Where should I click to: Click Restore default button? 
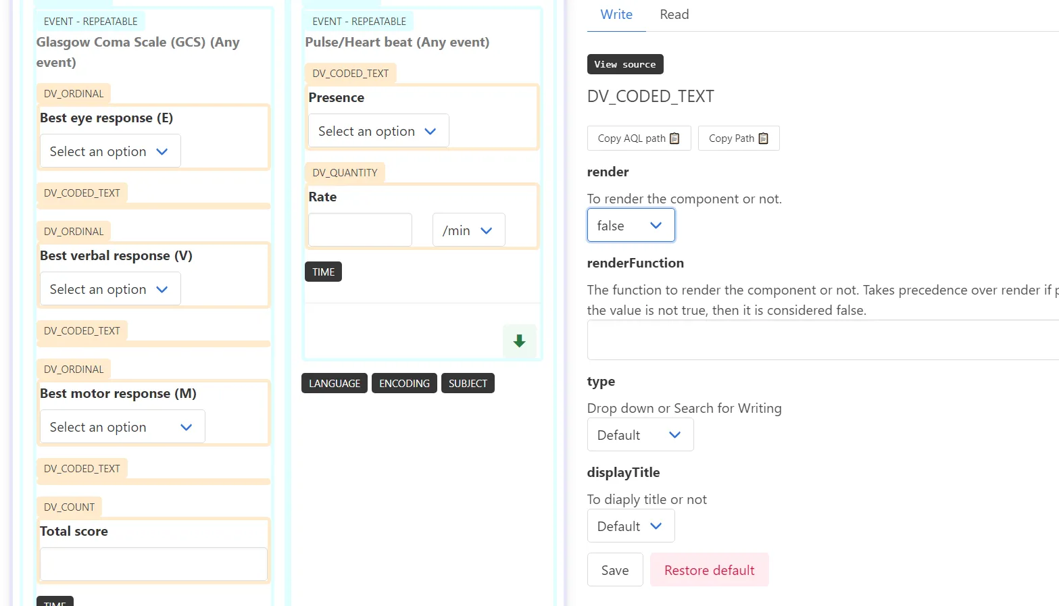pyautogui.click(x=709, y=570)
